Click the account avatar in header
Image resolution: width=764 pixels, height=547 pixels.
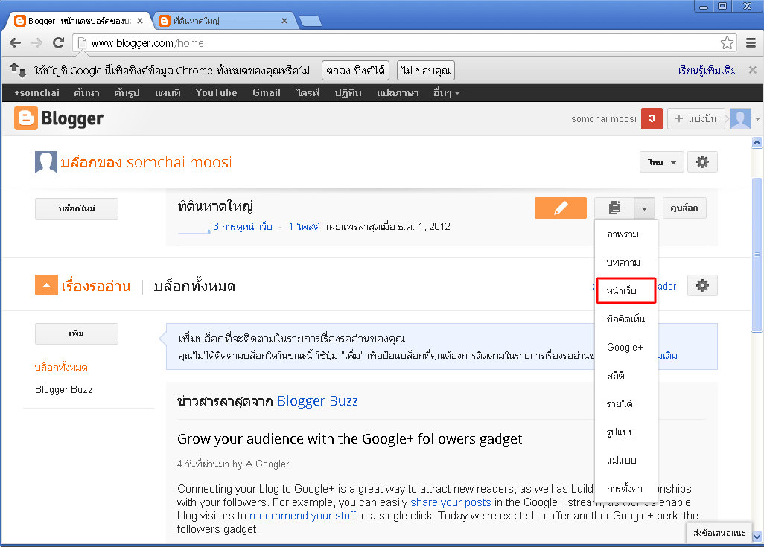[740, 118]
